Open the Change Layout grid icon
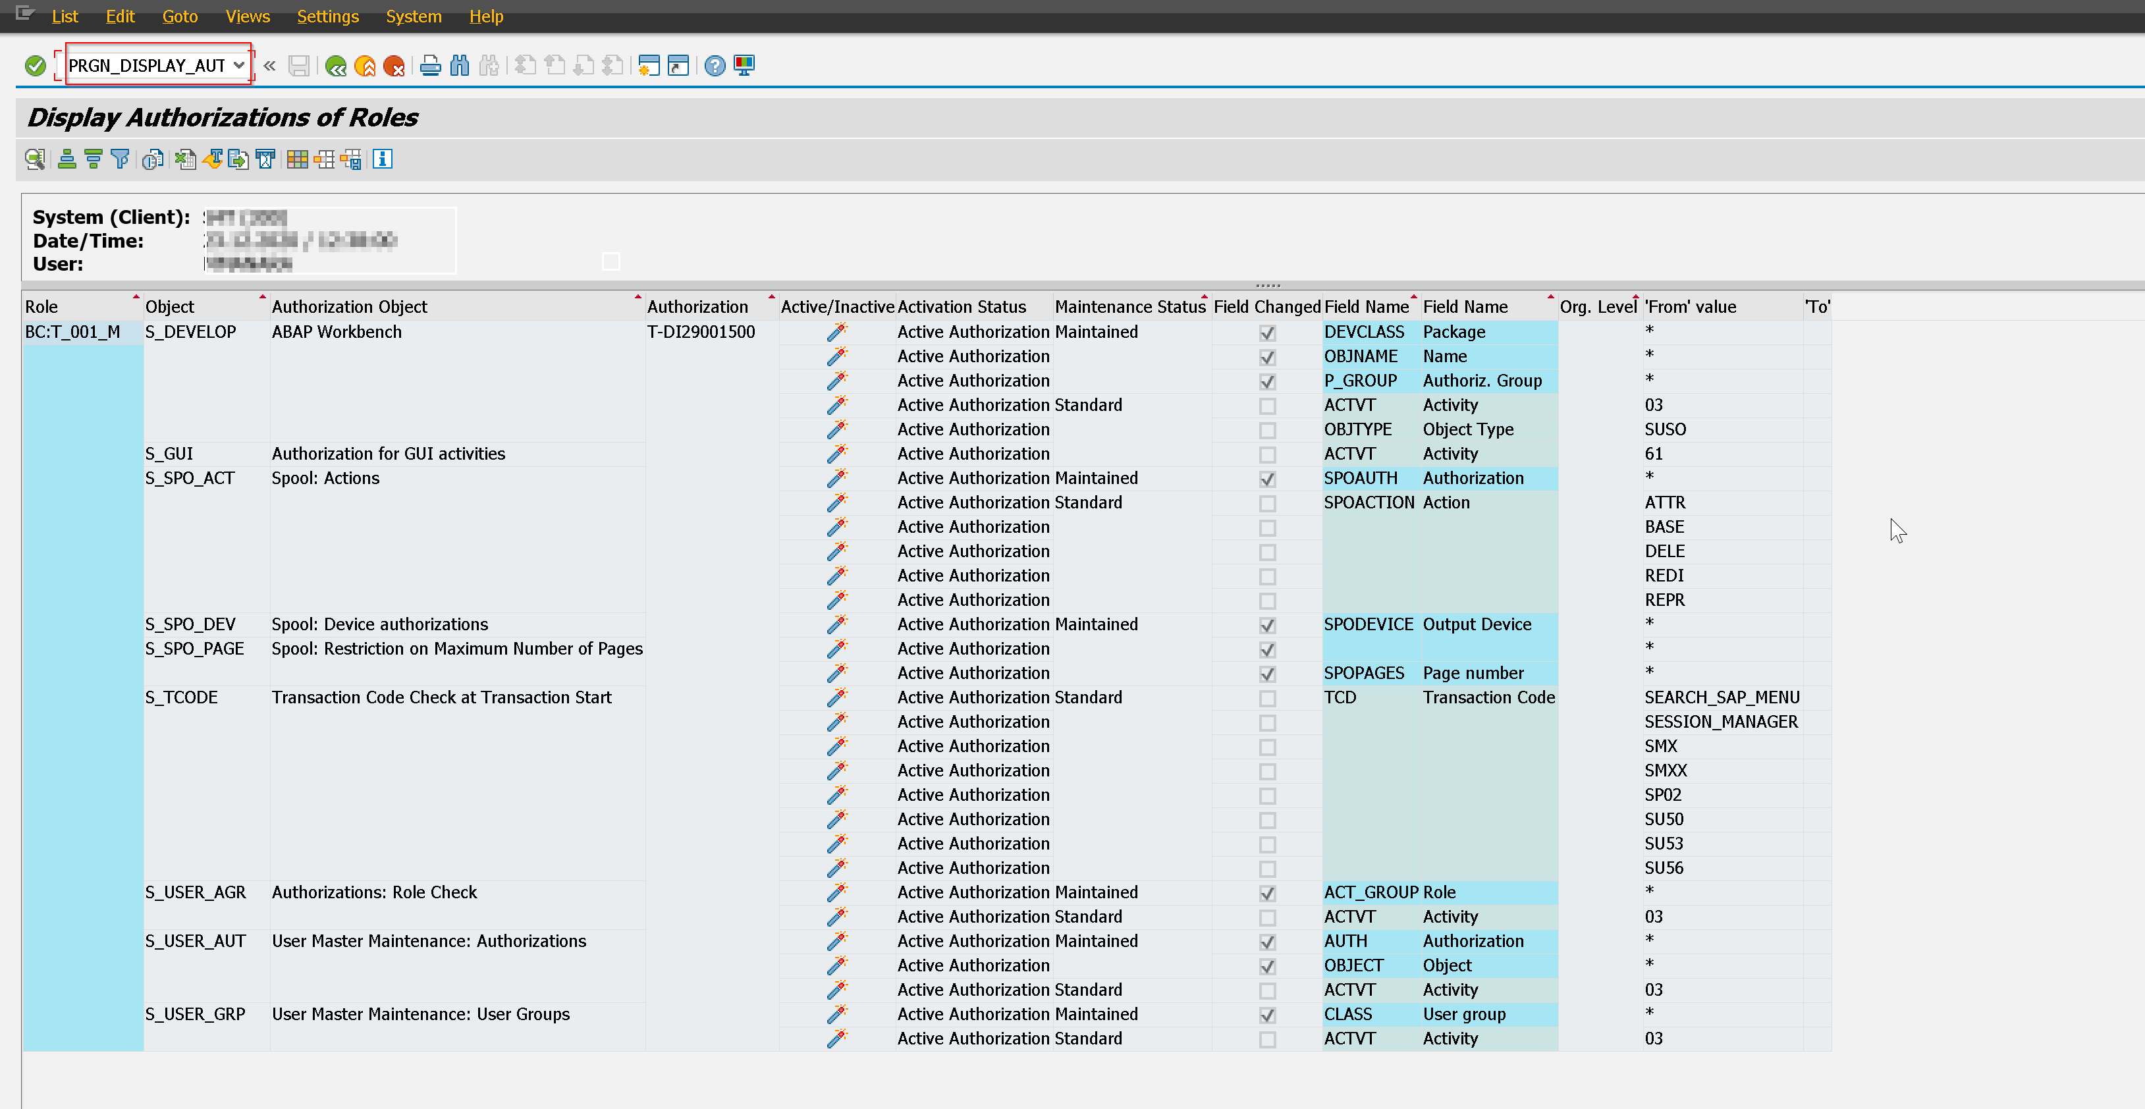Viewport: 2145px width, 1109px height. point(297,159)
